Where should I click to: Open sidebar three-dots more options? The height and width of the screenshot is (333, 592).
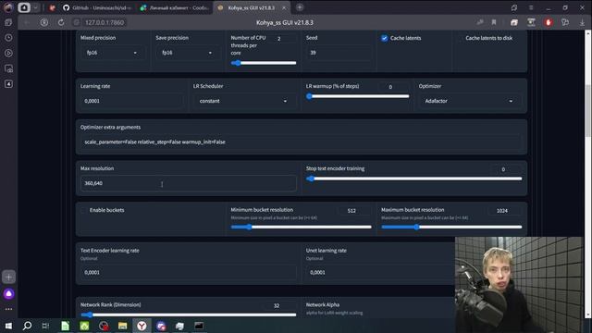[x=8, y=309]
